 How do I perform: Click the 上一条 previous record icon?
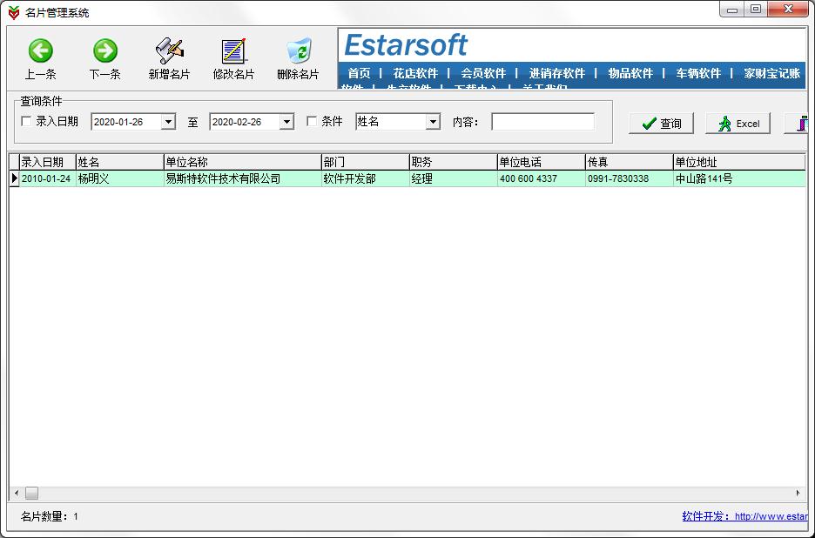(x=40, y=51)
